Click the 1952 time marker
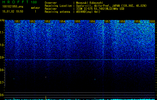This screenshot has width=157, height=100. point(32,21)
